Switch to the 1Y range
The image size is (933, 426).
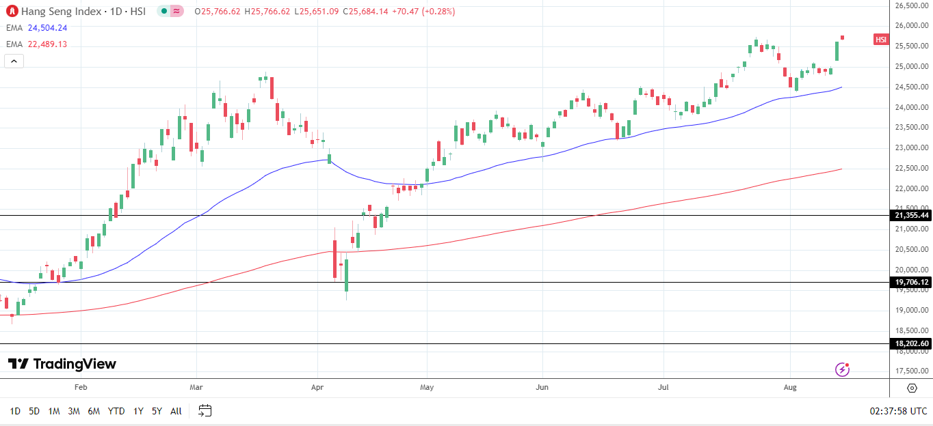137,412
